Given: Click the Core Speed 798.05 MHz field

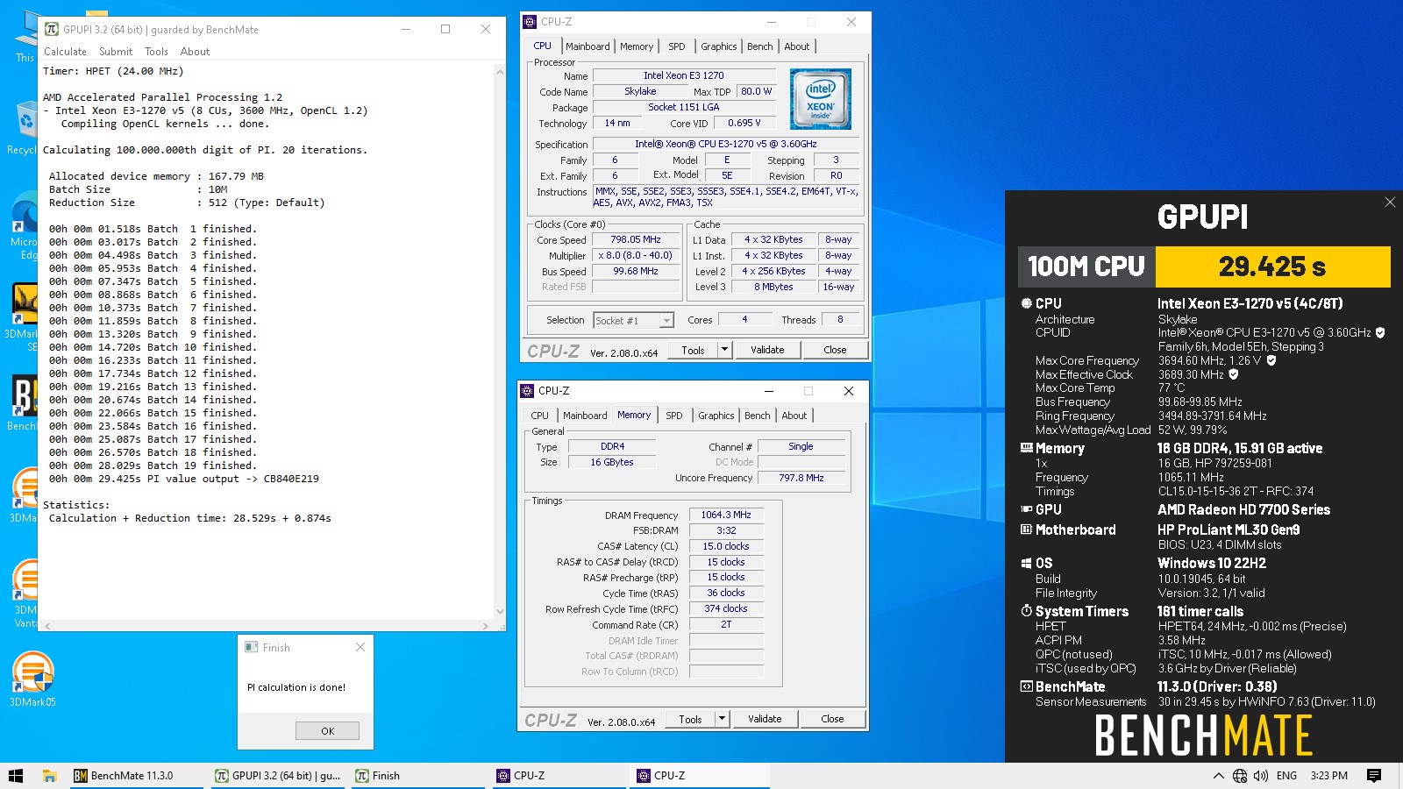Looking at the screenshot, I should click(x=636, y=239).
